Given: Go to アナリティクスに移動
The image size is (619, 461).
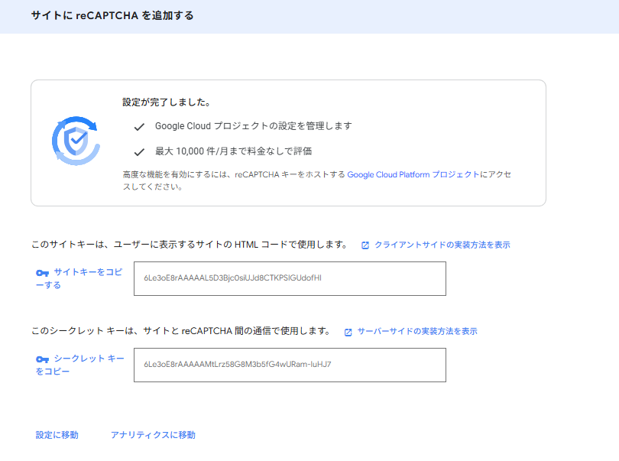Looking at the screenshot, I should [153, 435].
